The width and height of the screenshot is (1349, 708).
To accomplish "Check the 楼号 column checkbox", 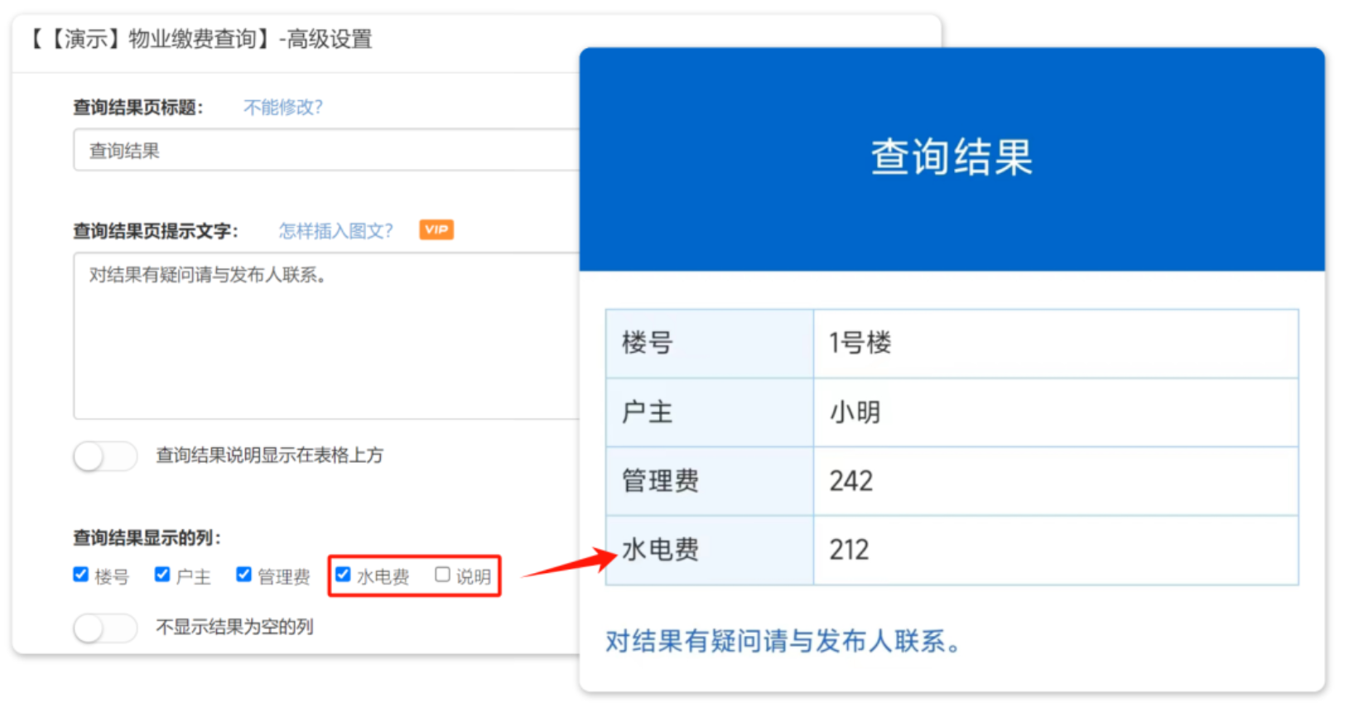I will [x=80, y=575].
